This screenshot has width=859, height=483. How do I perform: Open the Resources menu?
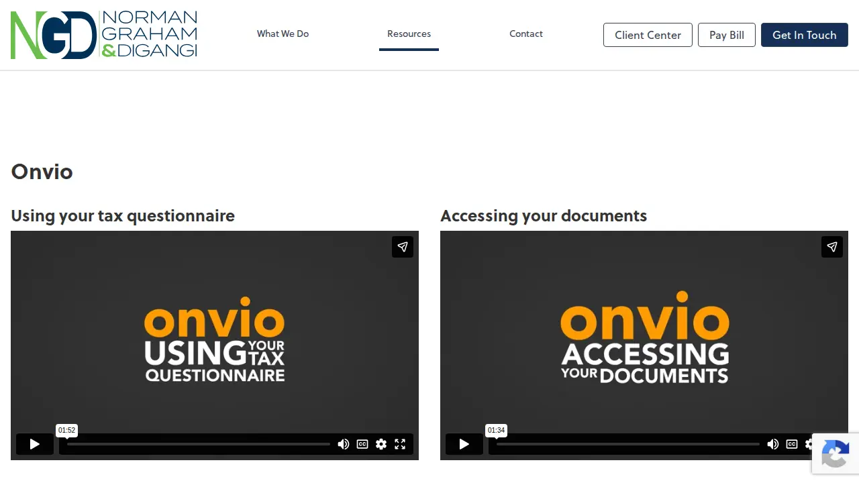pyautogui.click(x=409, y=34)
